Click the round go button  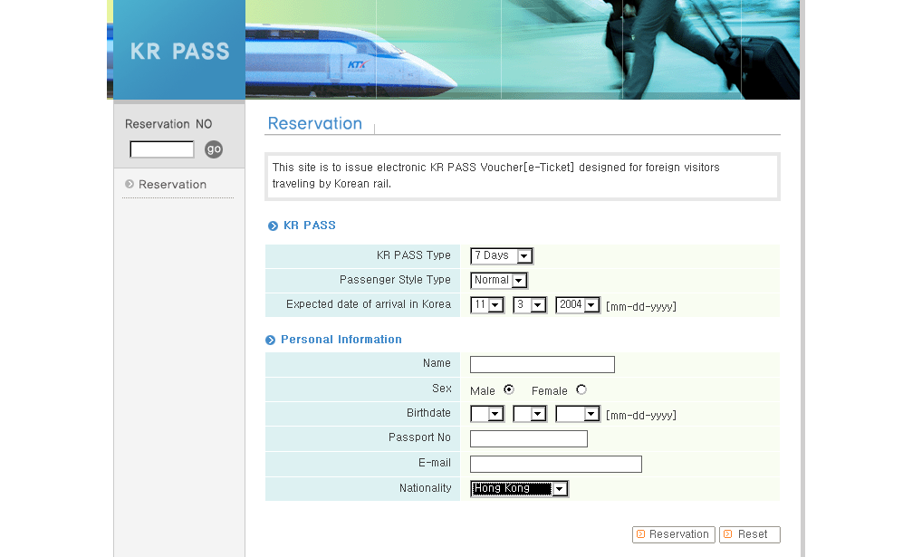pos(214,149)
